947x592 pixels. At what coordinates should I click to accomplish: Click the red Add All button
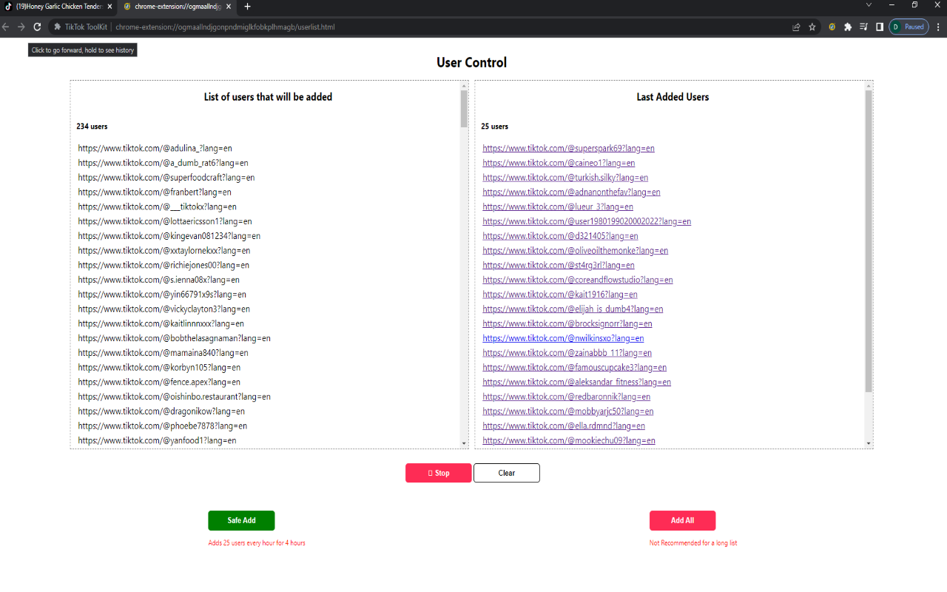point(682,520)
